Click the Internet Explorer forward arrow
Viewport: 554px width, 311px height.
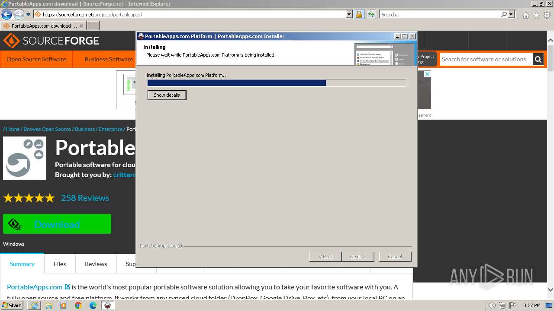19,15
